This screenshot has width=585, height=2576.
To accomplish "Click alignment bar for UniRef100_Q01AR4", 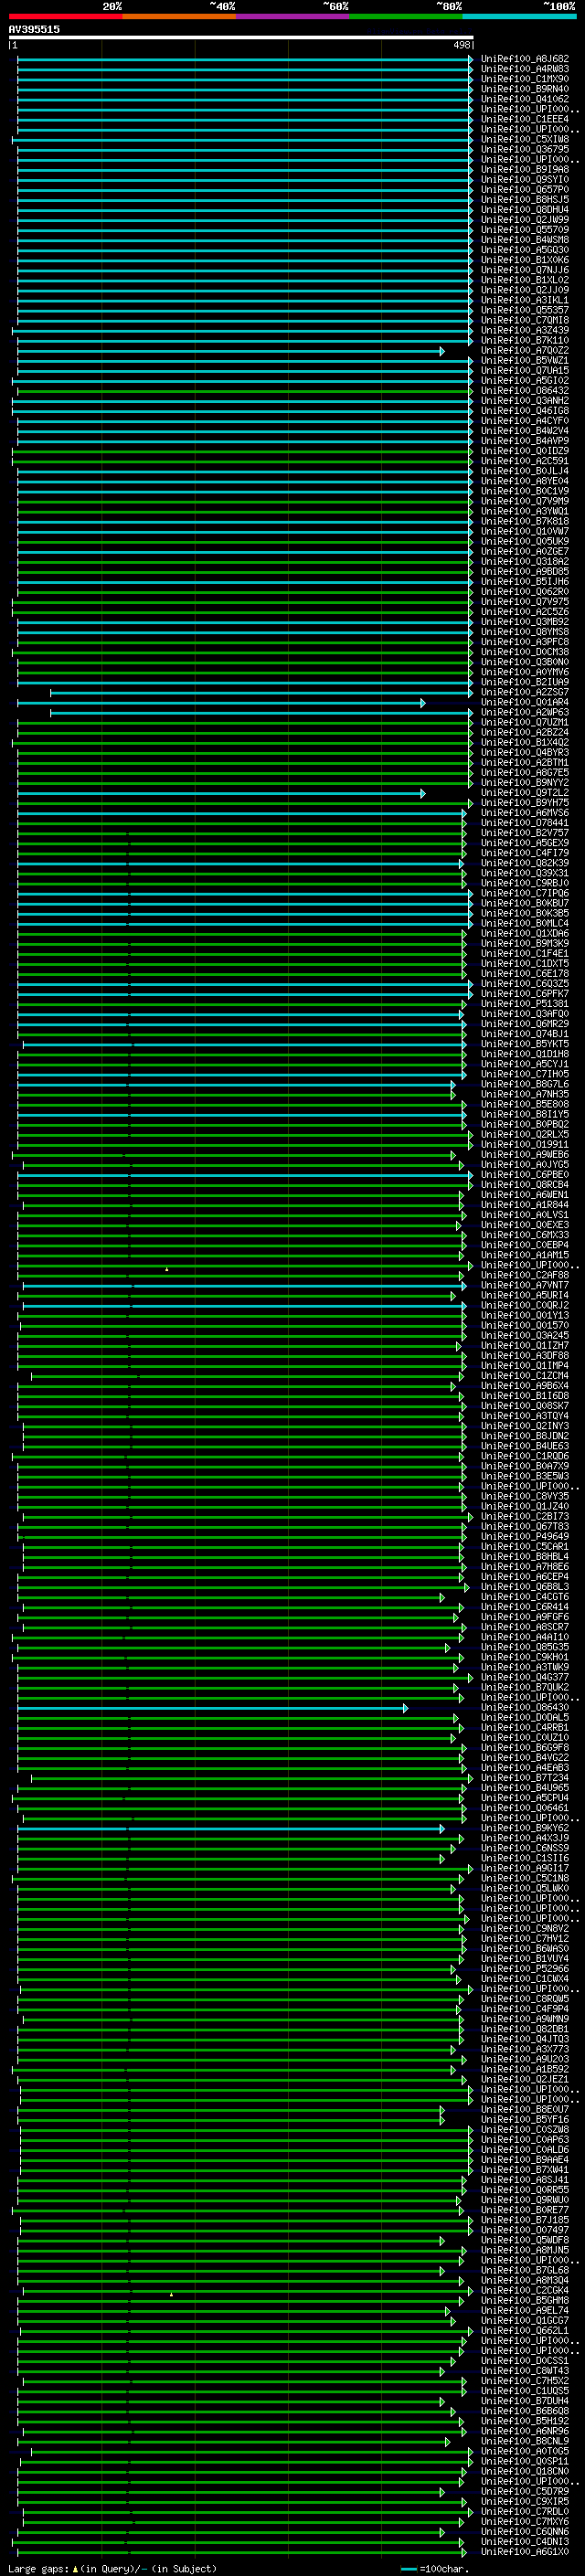I will 221,703.
